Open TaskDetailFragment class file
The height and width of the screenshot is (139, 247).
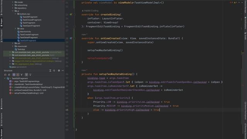(29, 37)
